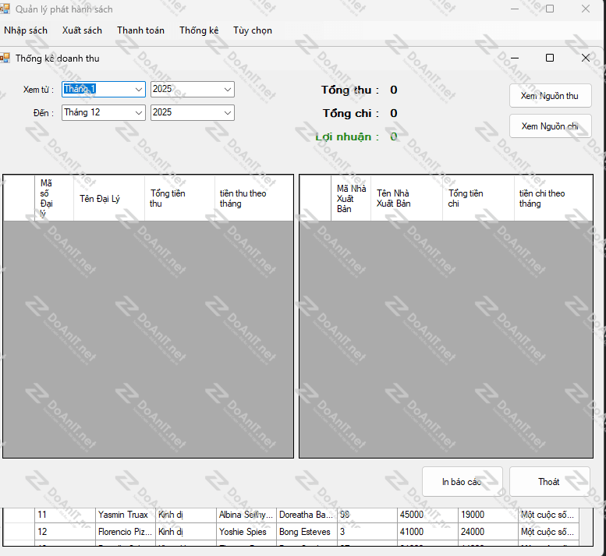Select row 11 ID cell
Screen dimensions: 606x556
pyautogui.click(x=65, y=515)
